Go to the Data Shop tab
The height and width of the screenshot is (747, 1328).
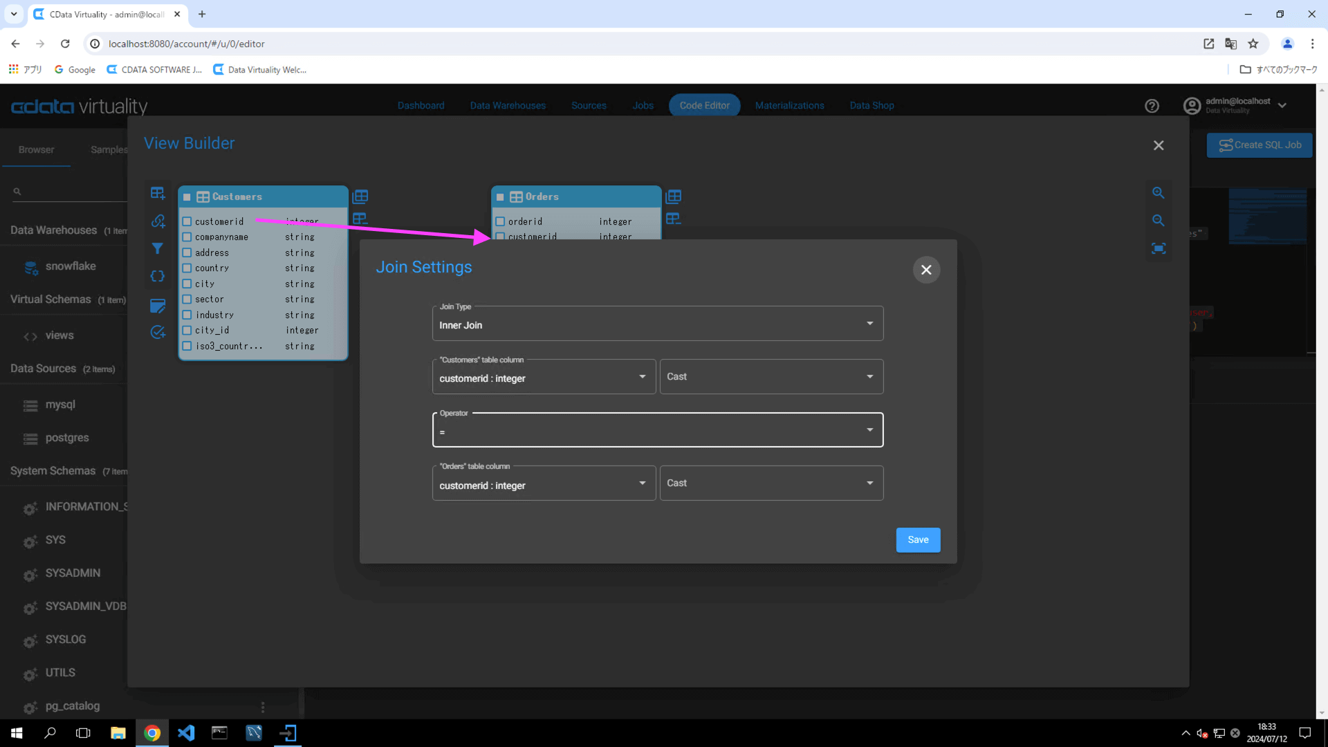click(871, 106)
